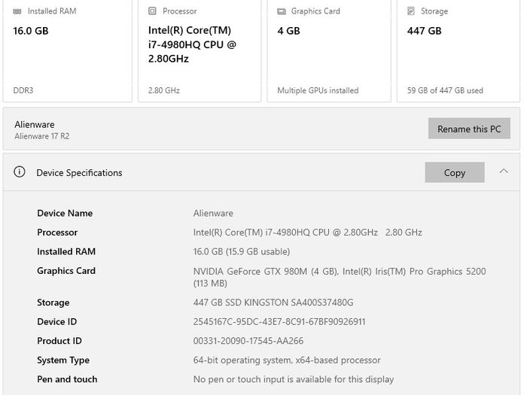Click the Device Specifications title
527x395 pixels.
tap(79, 172)
